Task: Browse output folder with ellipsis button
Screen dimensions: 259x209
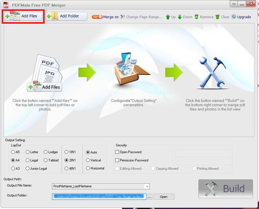Action: [150, 196]
